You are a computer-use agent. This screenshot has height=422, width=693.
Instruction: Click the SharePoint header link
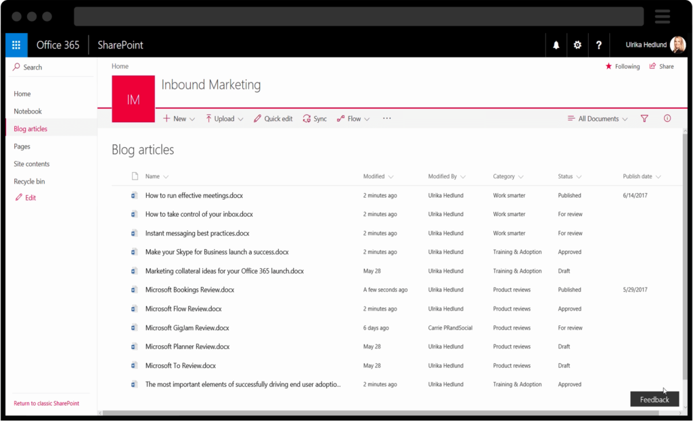120,45
